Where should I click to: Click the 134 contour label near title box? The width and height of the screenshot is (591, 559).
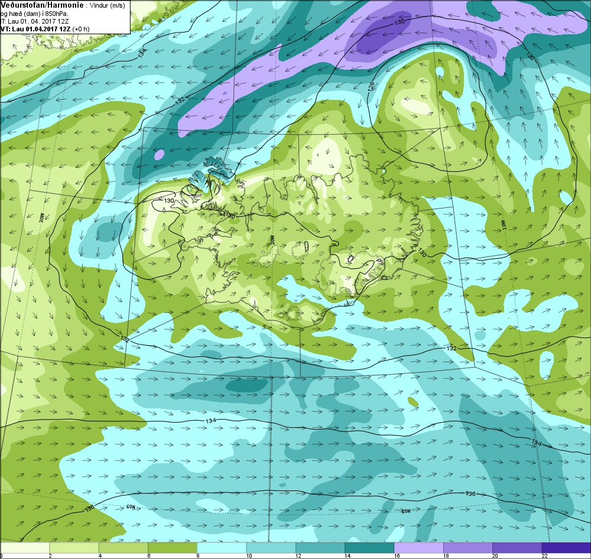pyautogui.click(x=142, y=53)
